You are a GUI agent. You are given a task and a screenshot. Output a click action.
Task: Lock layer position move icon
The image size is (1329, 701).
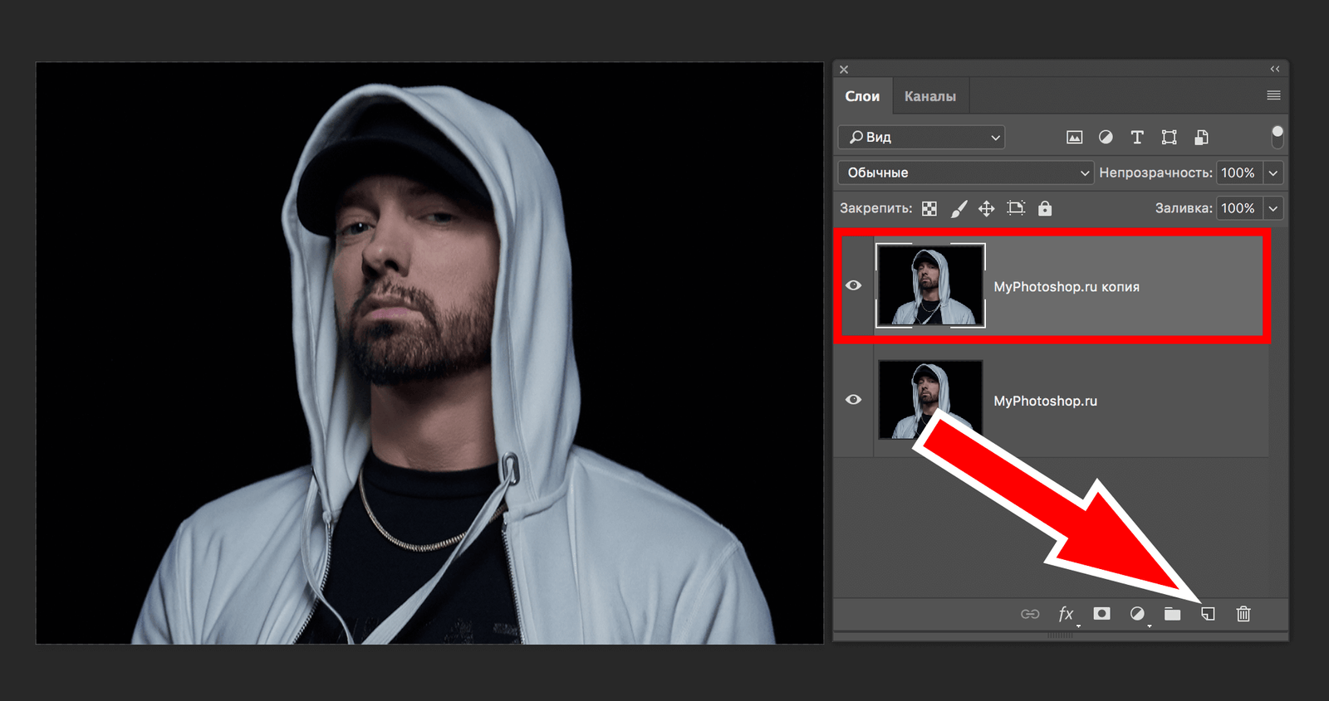986,209
